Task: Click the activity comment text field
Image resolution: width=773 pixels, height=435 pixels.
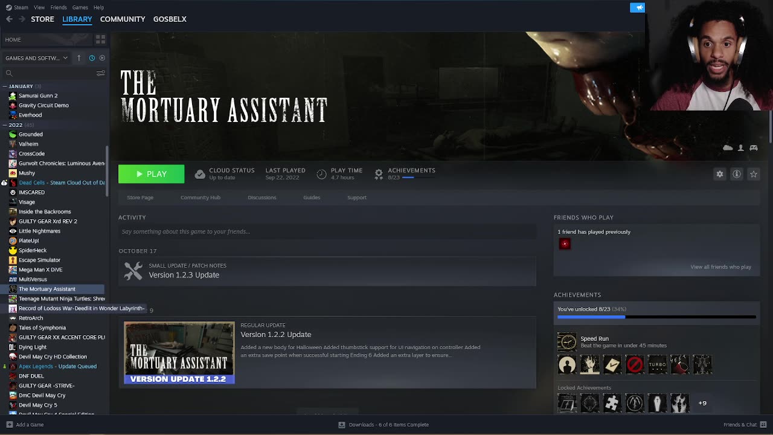Action: click(x=327, y=231)
